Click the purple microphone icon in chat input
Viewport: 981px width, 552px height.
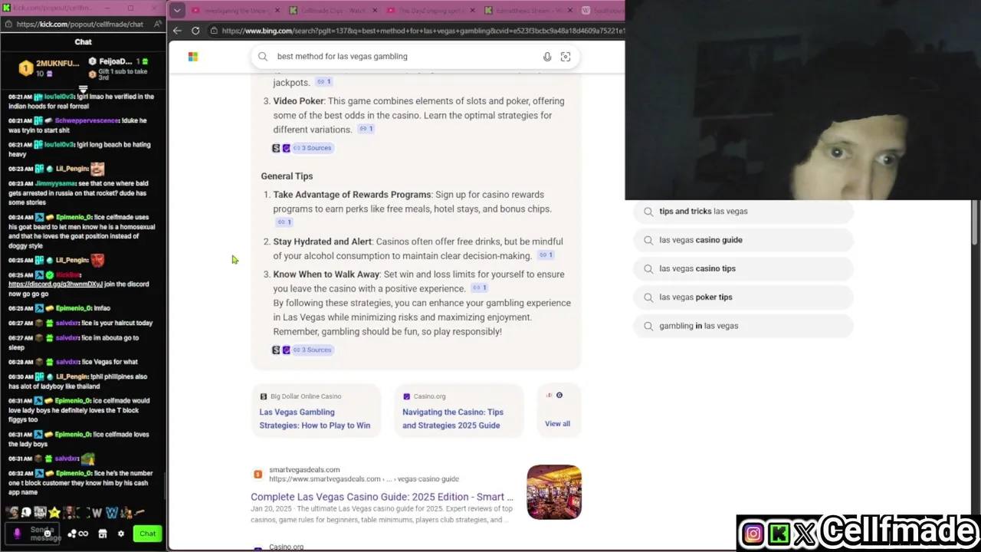point(17,534)
